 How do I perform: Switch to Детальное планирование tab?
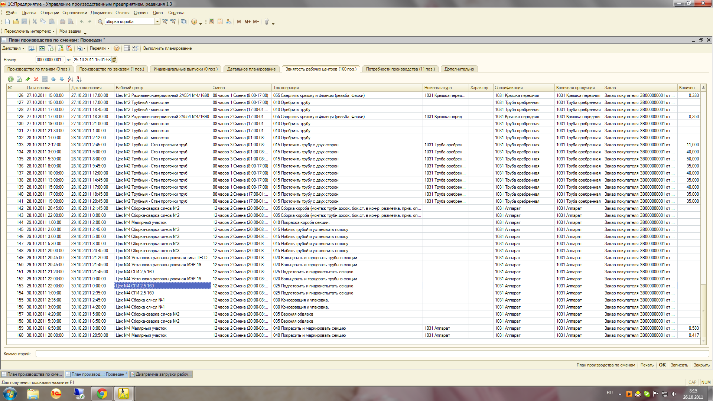[251, 69]
